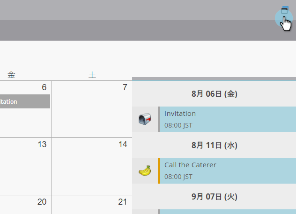The width and height of the screenshot is (296, 214).
Task: Click the 08:00 JST time under Invitation
Action: (x=178, y=125)
